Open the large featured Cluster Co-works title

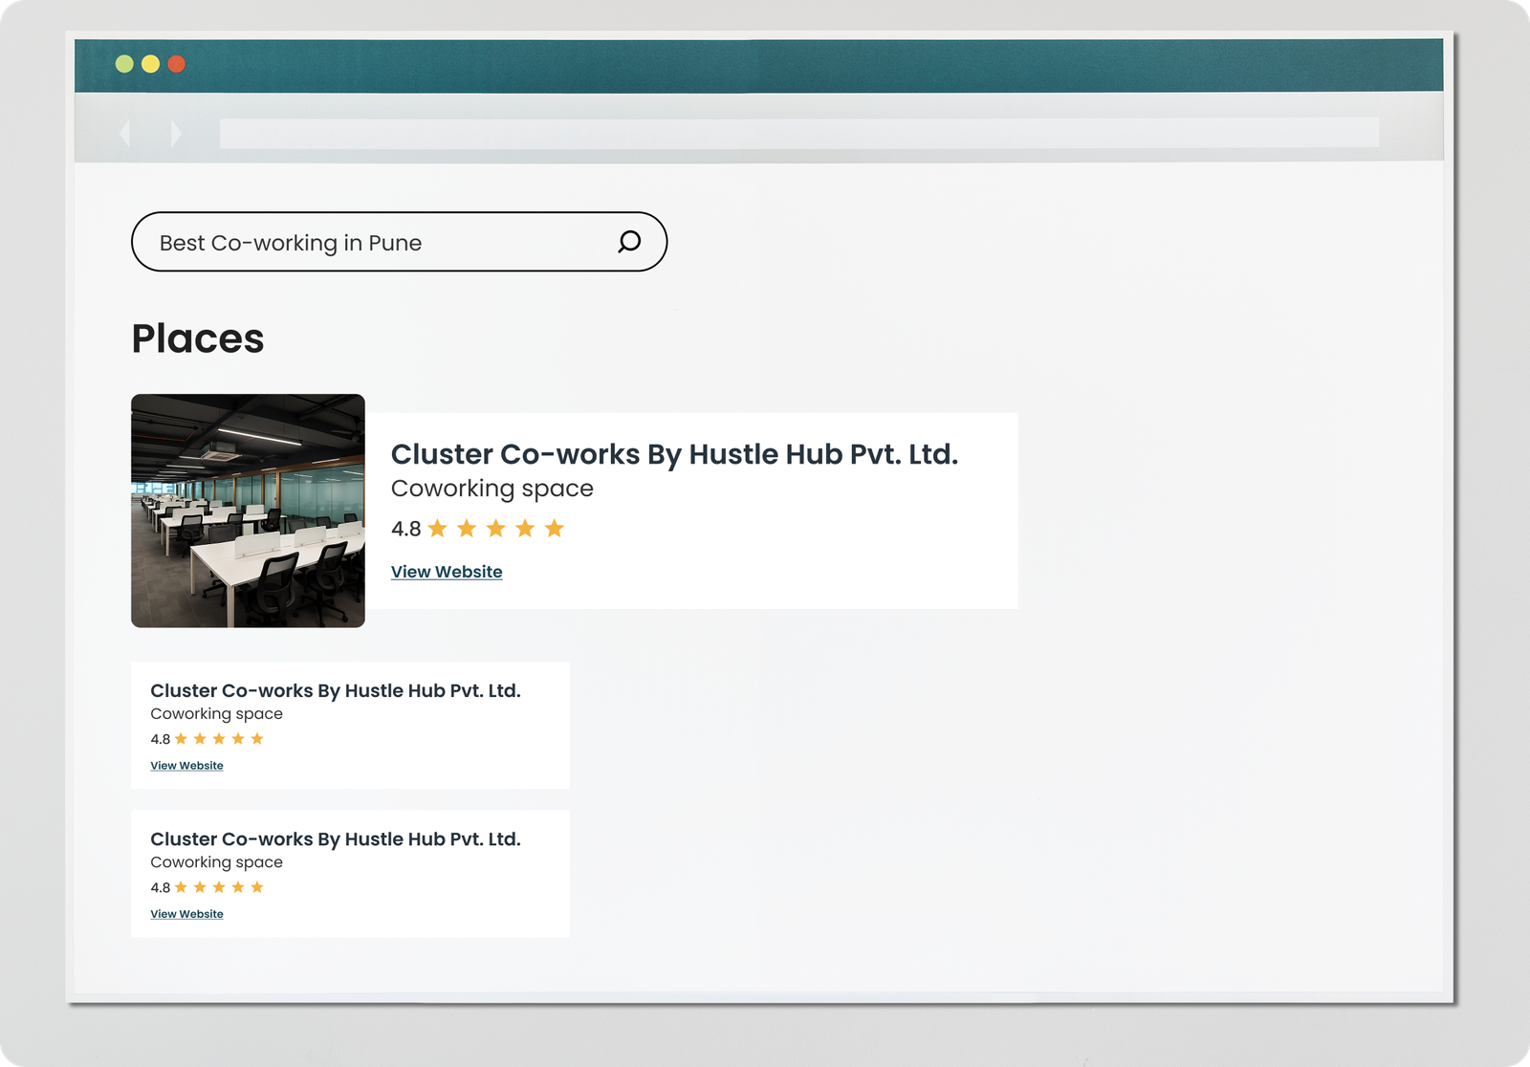pos(674,454)
